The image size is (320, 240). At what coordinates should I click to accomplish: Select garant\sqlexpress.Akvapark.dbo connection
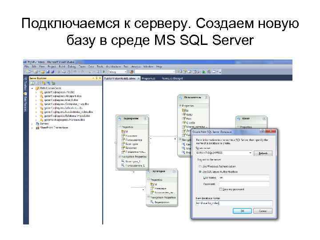pyautogui.click(x=63, y=96)
